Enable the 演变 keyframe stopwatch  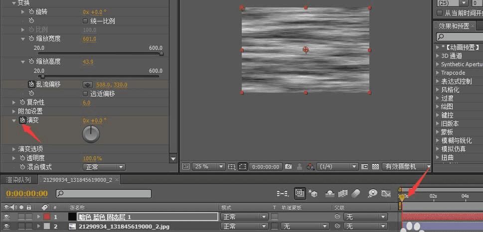(22, 120)
